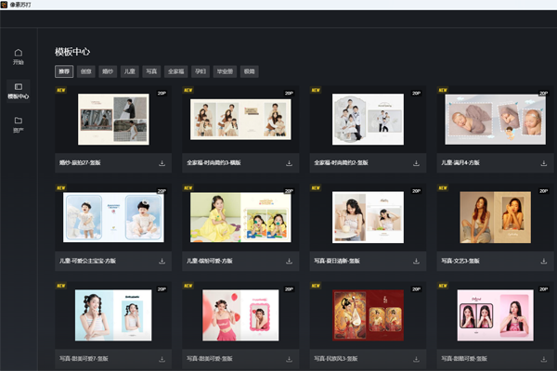Screen dimensions: 557x371
Task: Select the 全家福 category tab
Action: click(x=176, y=70)
